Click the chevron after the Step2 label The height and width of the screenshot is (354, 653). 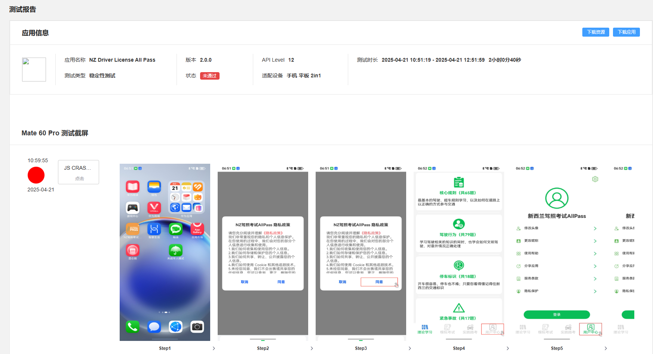click(x=312, y=348)
